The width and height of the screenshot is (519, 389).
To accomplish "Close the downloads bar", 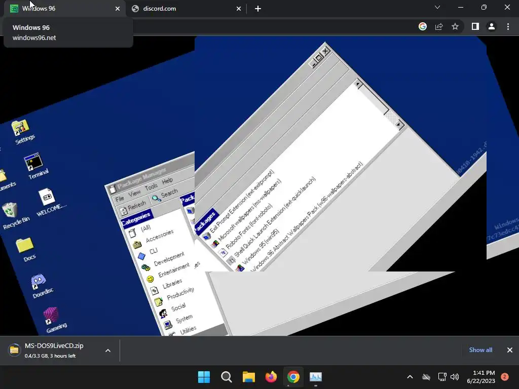I will (x=510, y=350).
